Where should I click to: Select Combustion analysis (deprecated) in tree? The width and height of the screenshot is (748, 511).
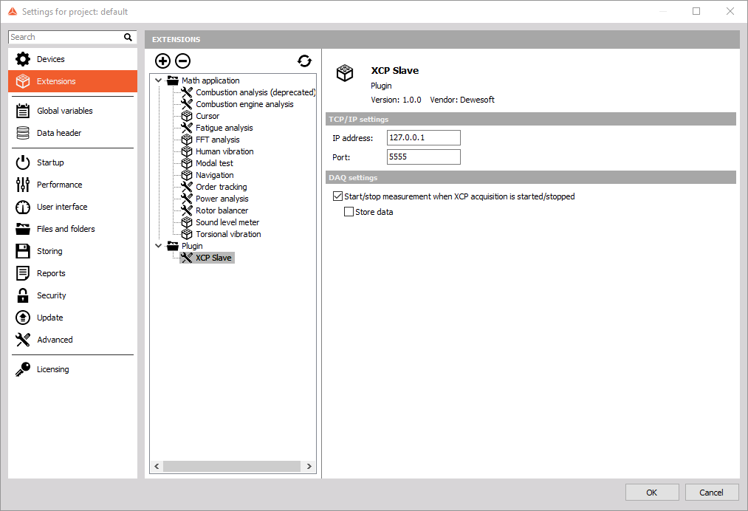coord(255,92)
